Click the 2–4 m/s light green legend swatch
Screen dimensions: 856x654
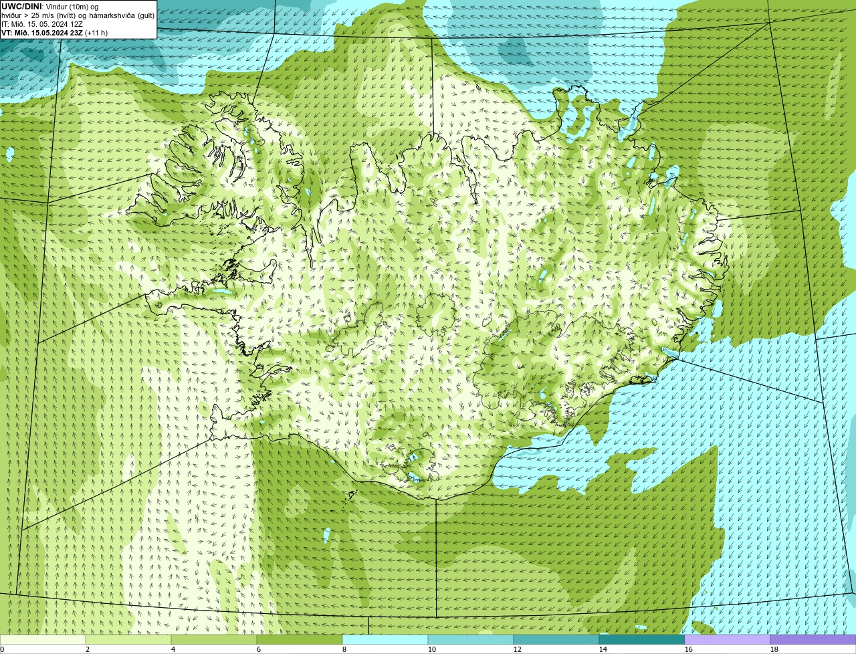pos(128,639)
